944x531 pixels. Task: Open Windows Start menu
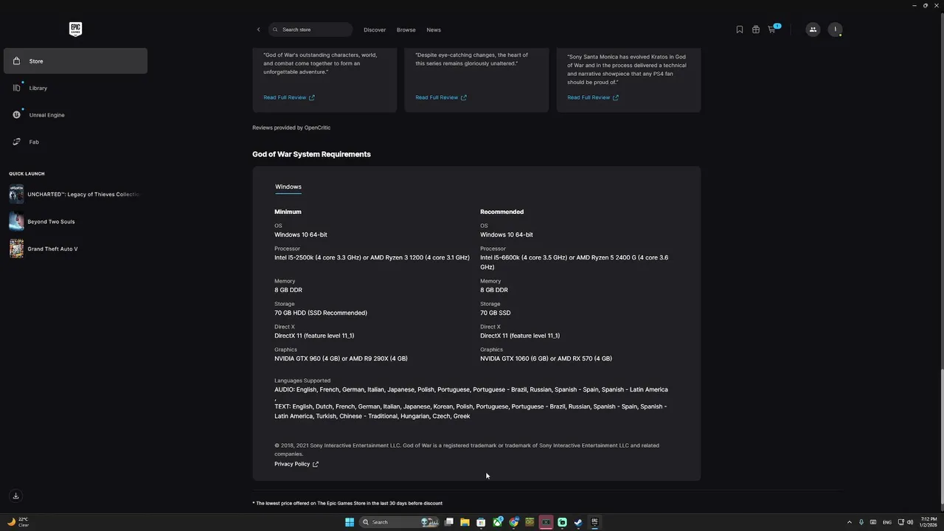(350, 522)
